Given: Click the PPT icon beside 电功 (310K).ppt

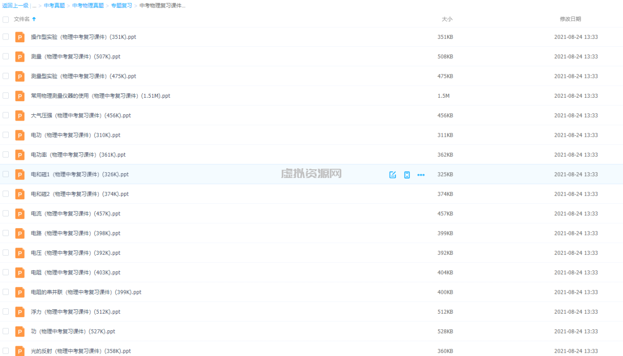Looking at the screenshot, I should [20, 135].
